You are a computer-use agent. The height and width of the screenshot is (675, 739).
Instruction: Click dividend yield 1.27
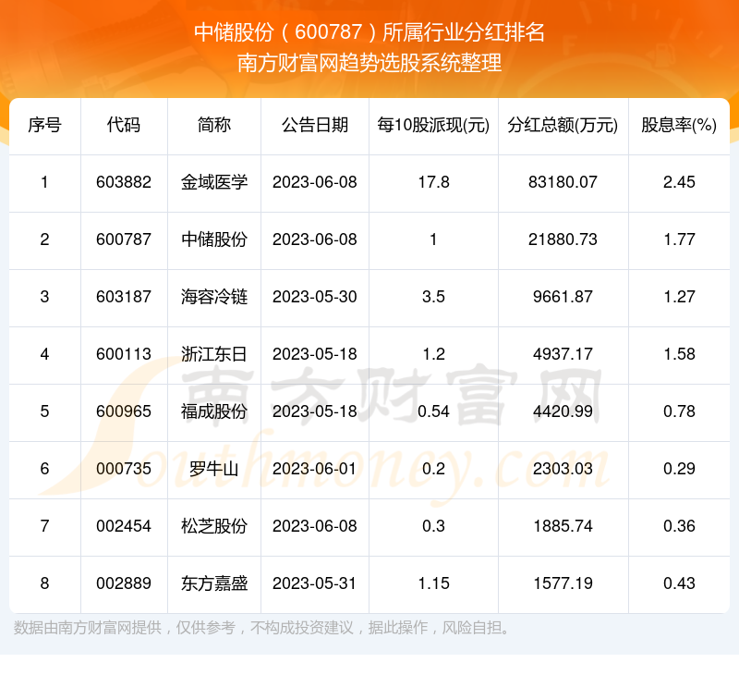click(x=679, y=297)
